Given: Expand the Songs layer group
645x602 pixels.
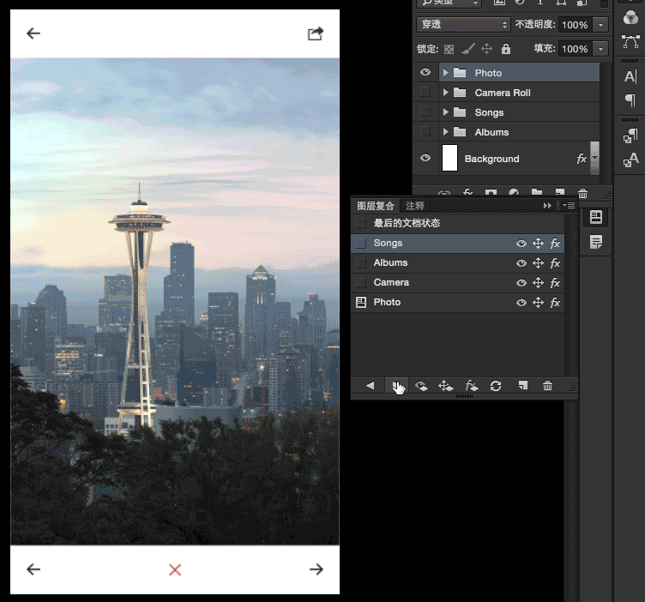Looking at the screenshot, I should click(445, 112).
